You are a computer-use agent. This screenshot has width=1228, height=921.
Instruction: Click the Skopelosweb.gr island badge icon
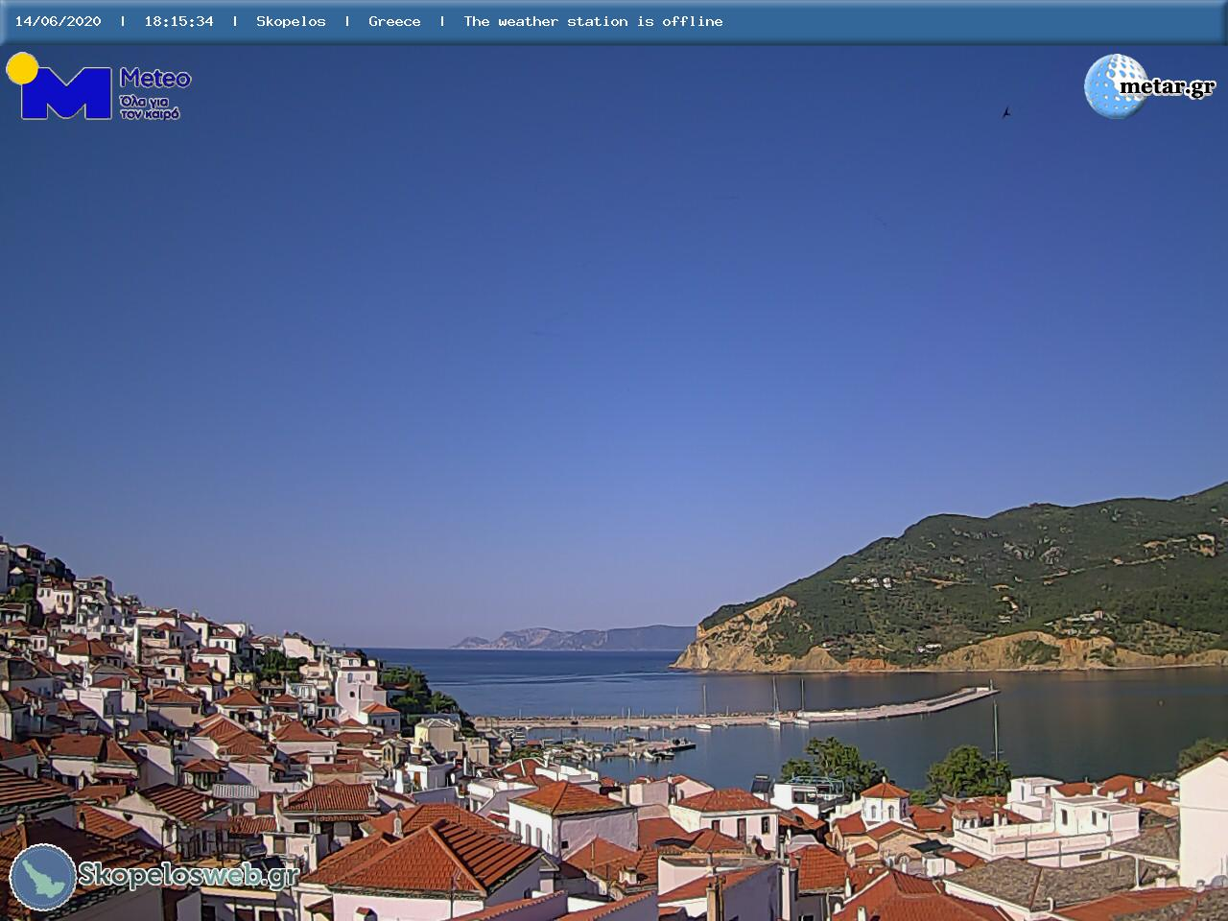(x=43, y=877)
